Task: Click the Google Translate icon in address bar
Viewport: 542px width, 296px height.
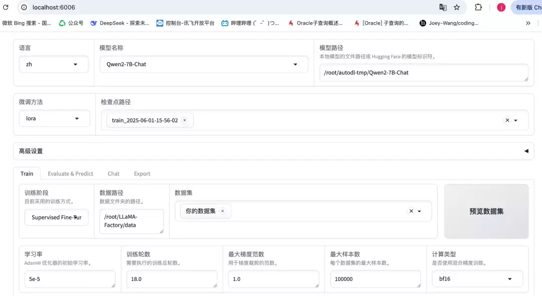Action: 443,7
